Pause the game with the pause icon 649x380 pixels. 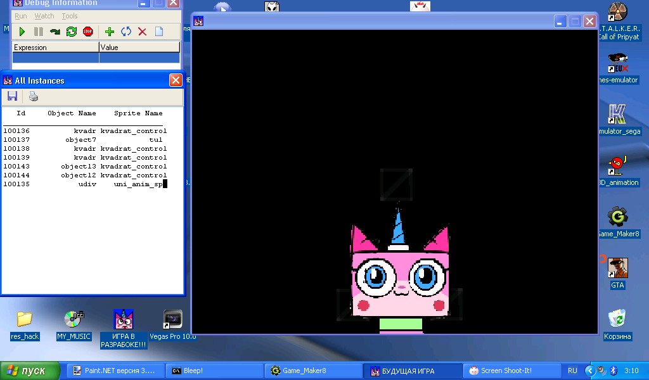39,32
